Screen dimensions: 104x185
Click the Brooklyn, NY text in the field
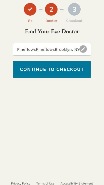pyautogui.click(x=67, y=50)
